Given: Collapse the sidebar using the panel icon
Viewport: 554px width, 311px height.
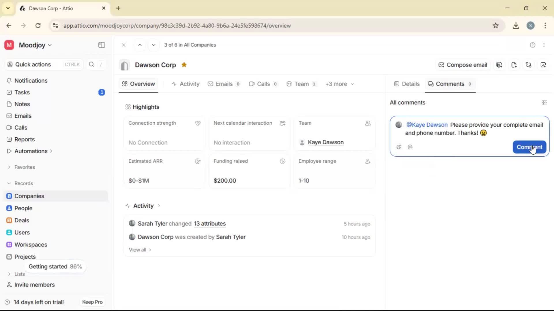Looking at the screenshot, I should click(101, 45).
